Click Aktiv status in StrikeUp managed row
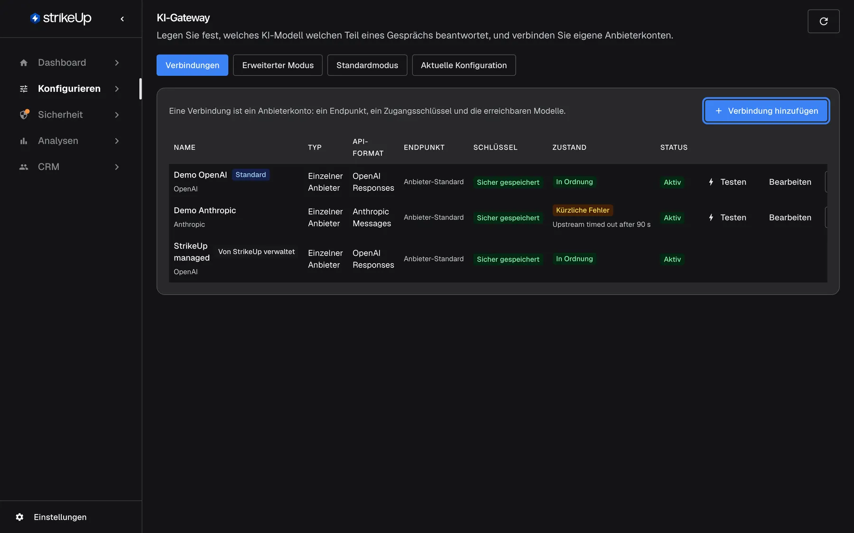The height and width of the screenshot is (533, 854). pyautogui.click(x=672, y=259)
